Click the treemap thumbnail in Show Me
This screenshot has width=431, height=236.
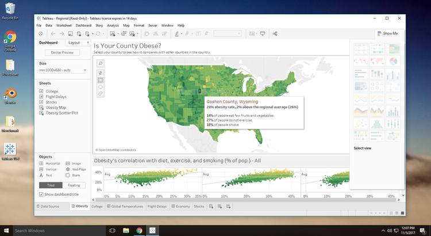361,86
